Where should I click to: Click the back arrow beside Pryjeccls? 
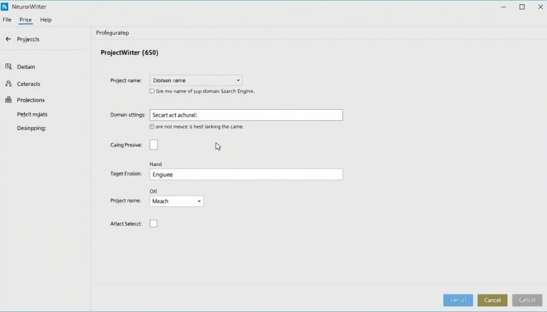coord(7,38)
